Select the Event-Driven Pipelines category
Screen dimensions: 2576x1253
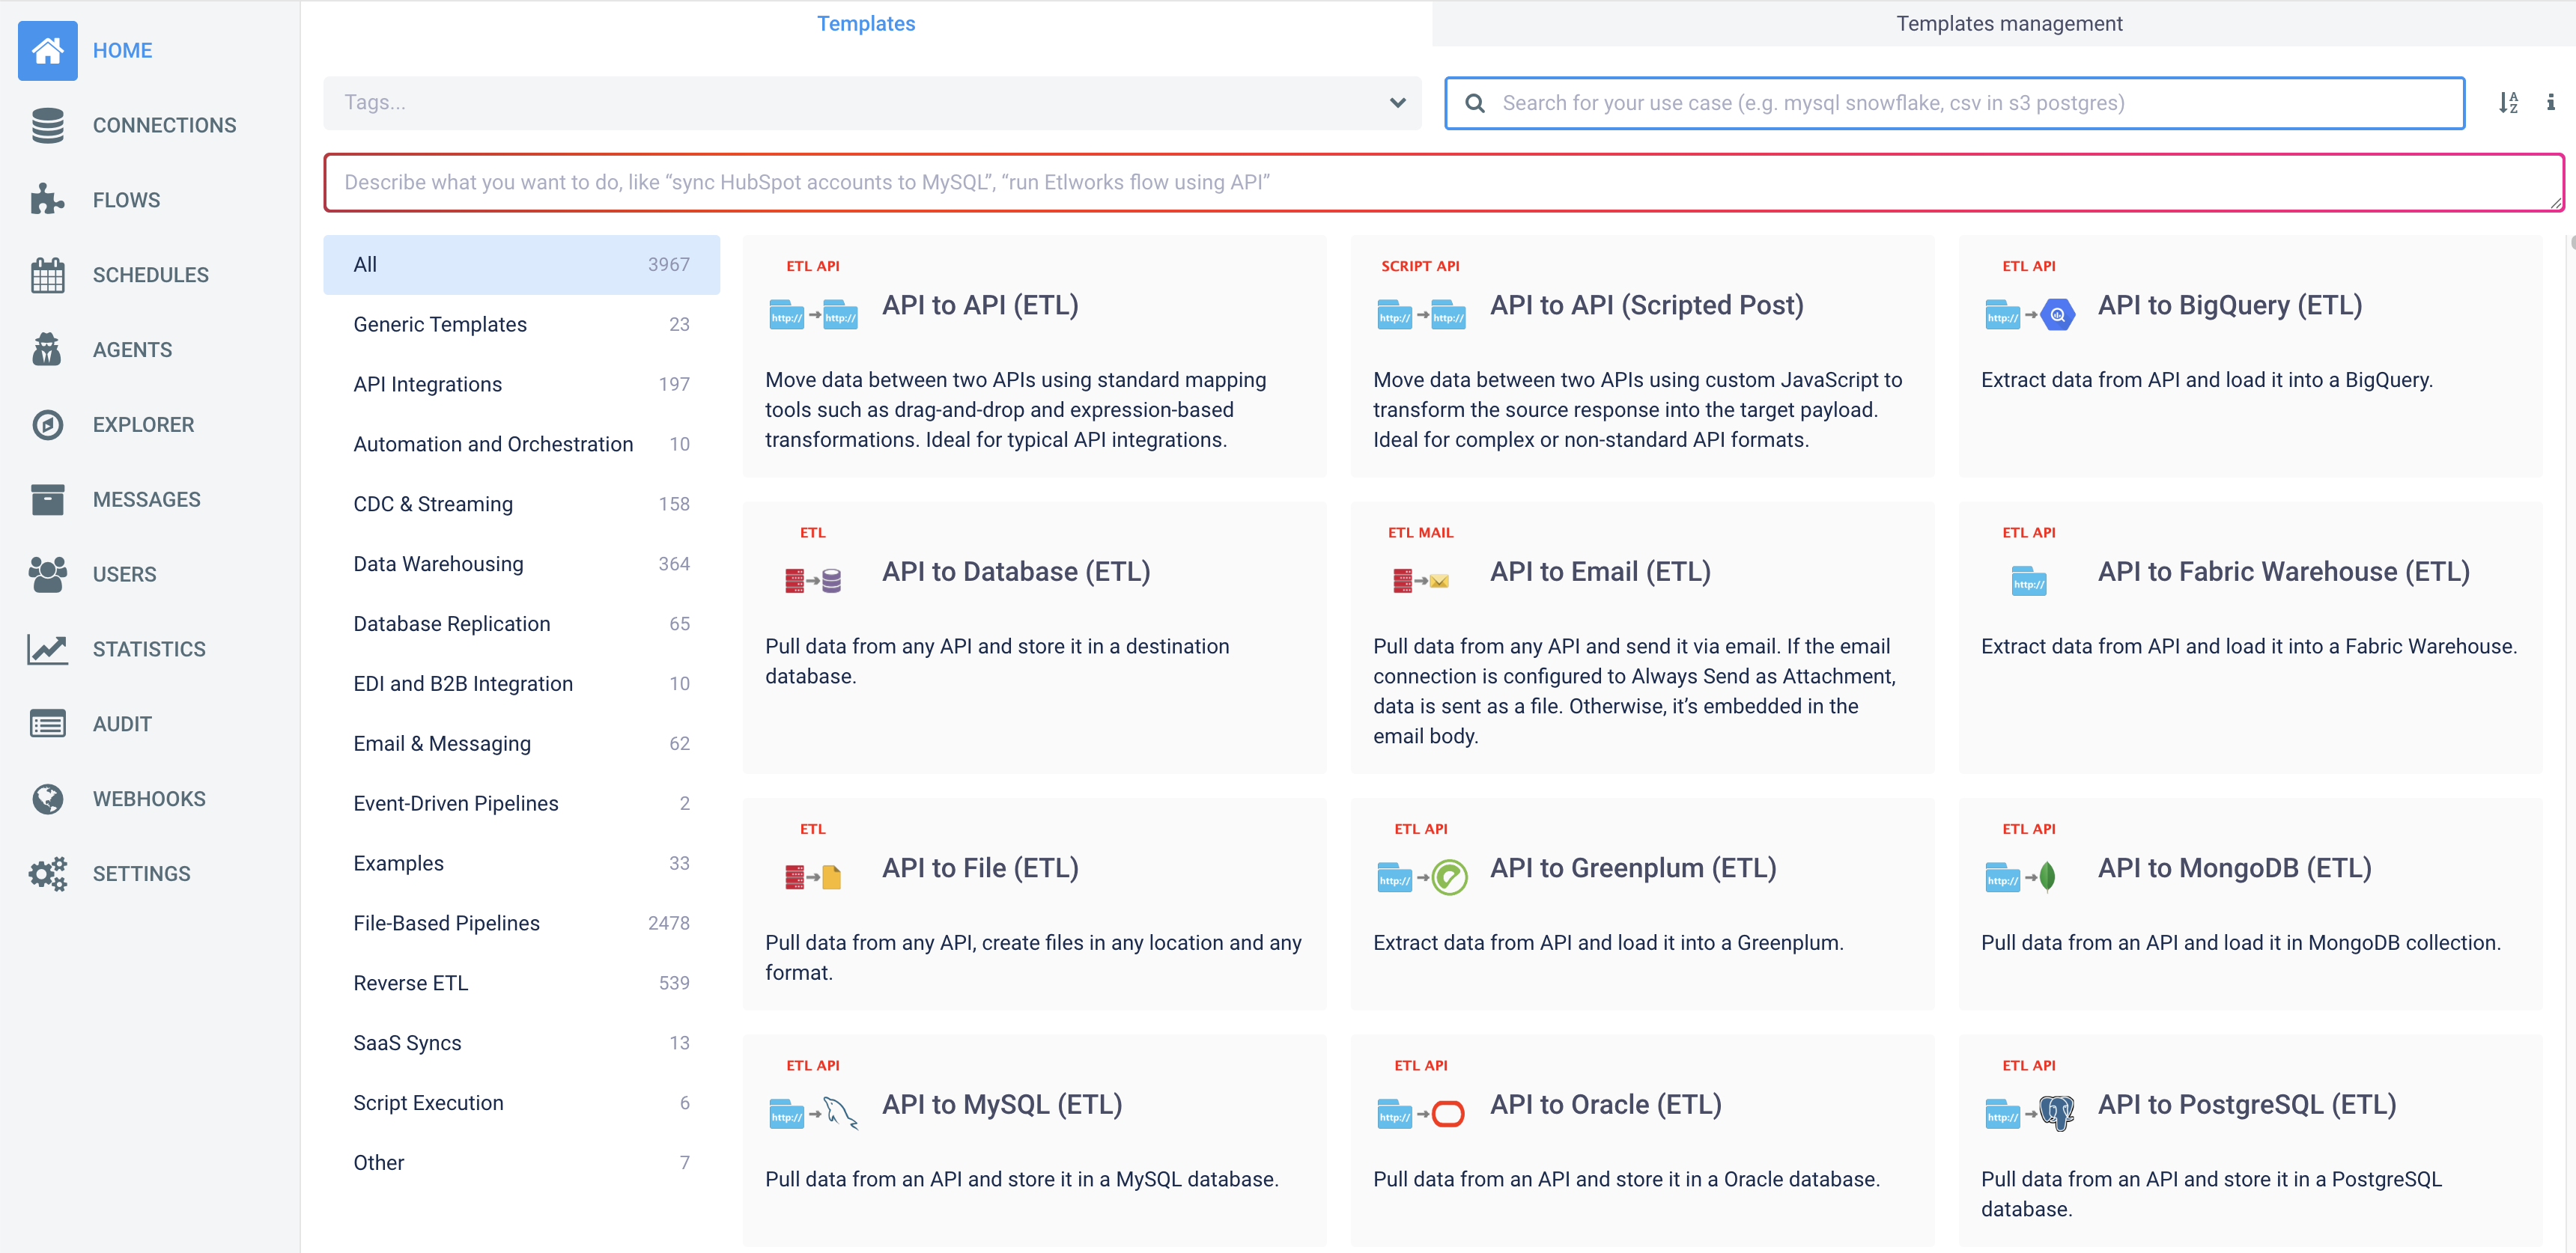pos(521,803)
